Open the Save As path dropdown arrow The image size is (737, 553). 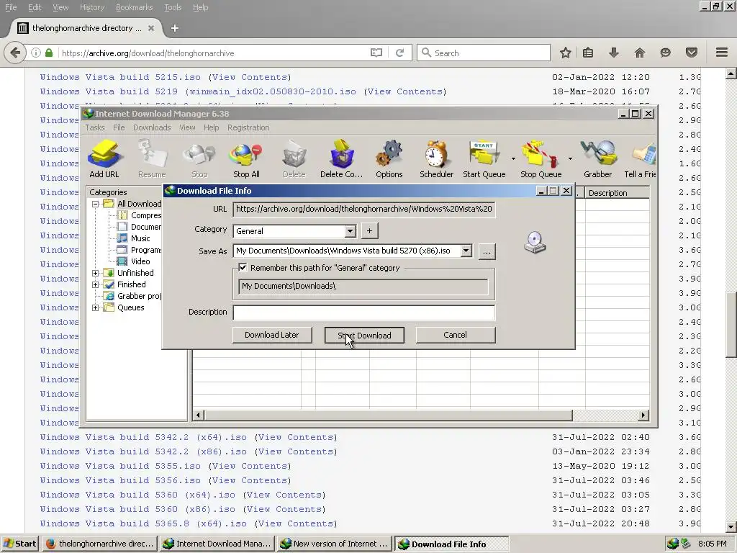[x=466, y=251]
